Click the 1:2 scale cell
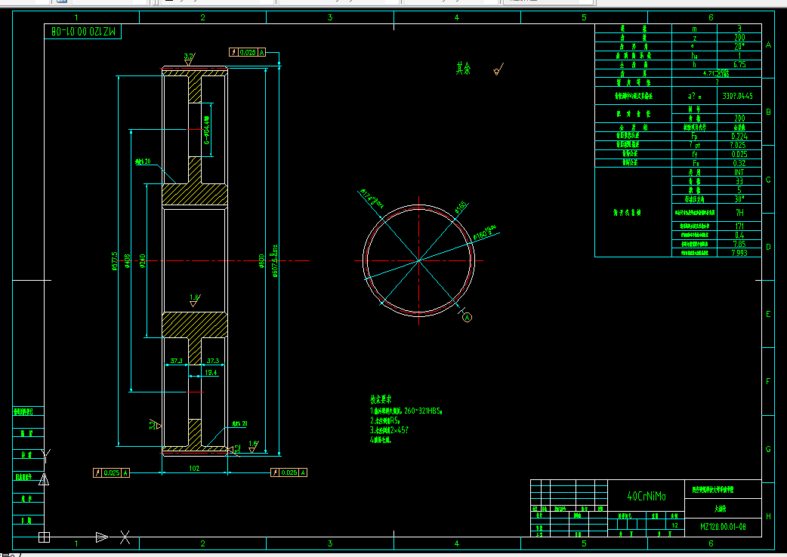 tap(674, 525)
